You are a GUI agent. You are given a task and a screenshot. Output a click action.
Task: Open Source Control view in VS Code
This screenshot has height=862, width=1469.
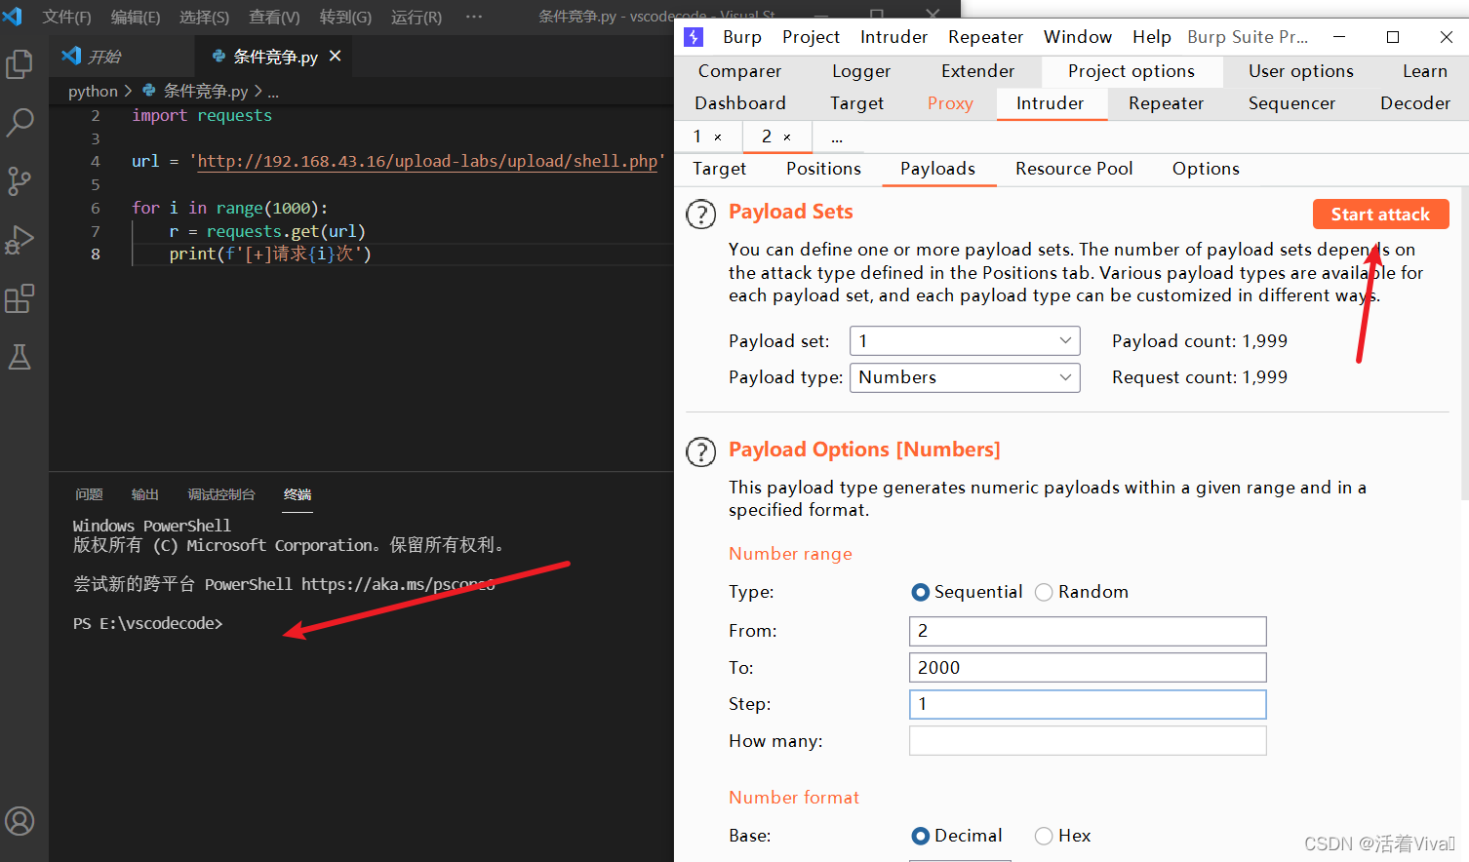20,181
